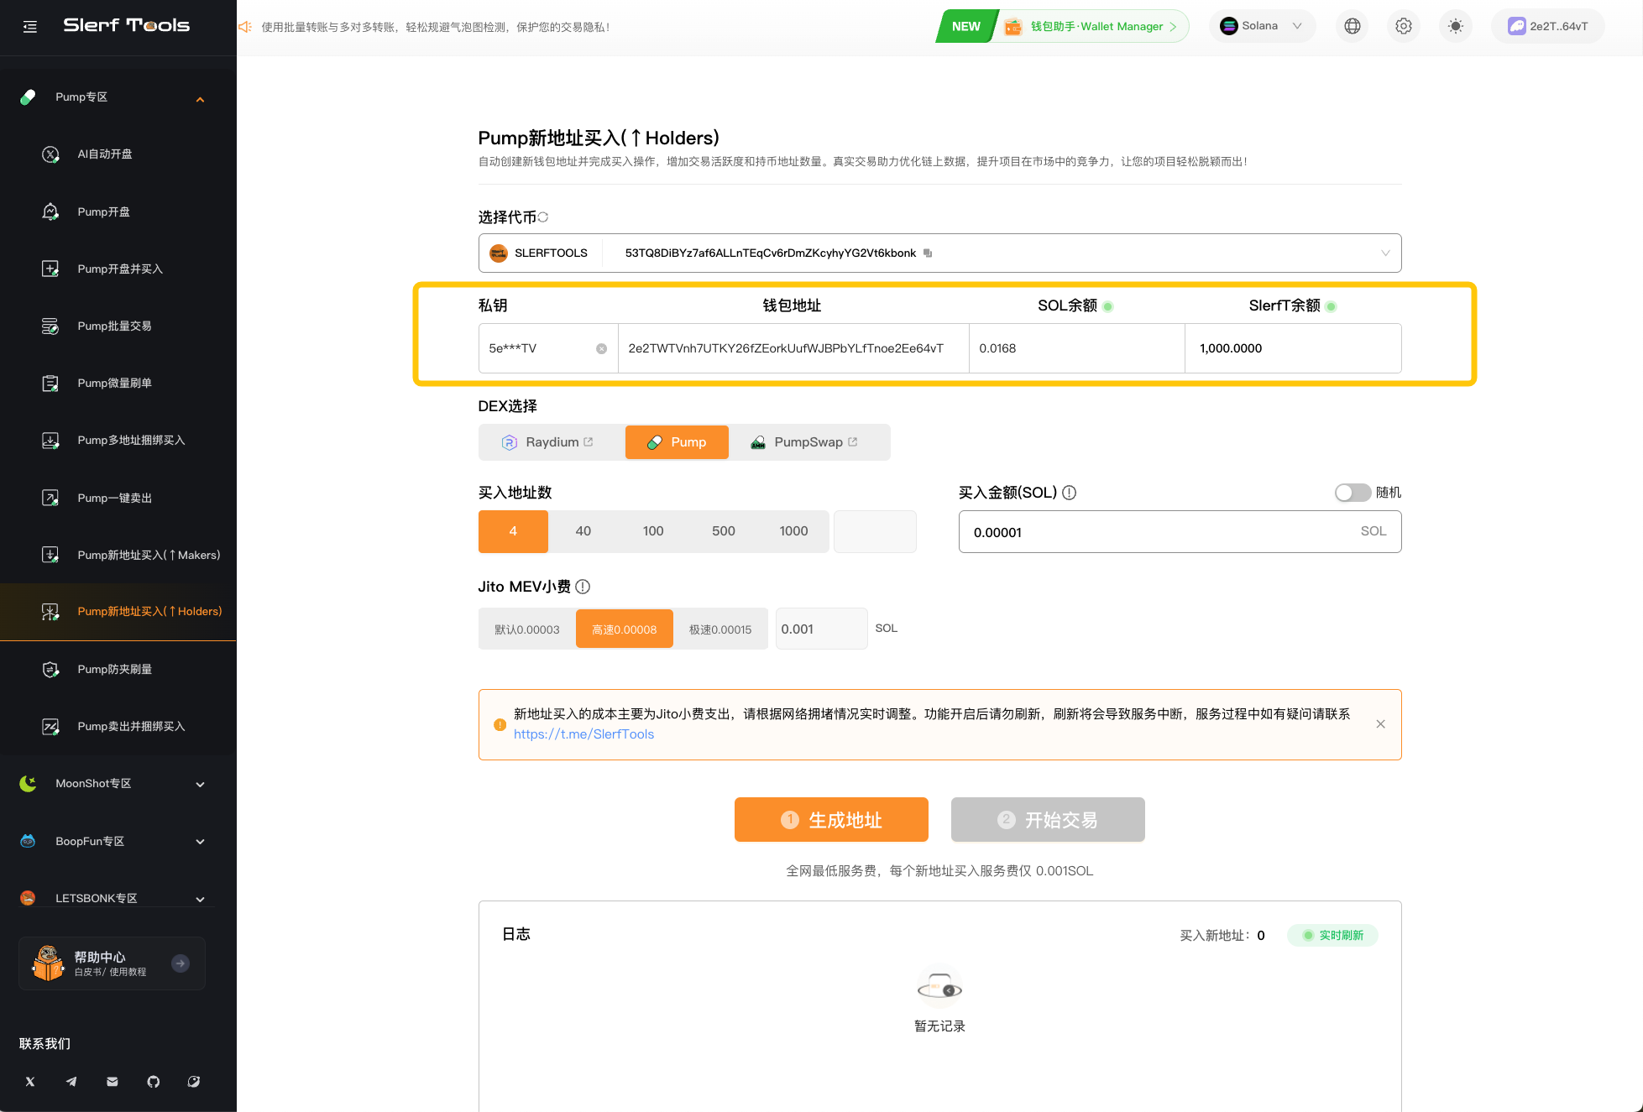1643x1112 pixels.
Task: Clear the private key field 5e***TV
Action: (601, 349)
